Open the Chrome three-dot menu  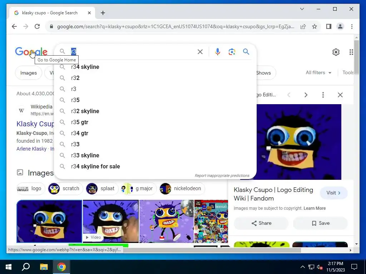[352, 26]
